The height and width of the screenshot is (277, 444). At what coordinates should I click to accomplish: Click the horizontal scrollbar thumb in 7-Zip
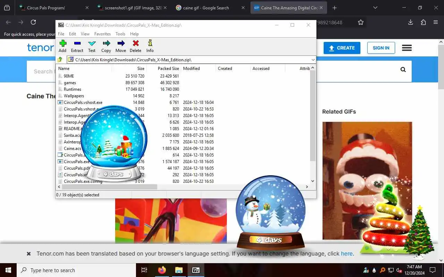click(x=110, y=187)
